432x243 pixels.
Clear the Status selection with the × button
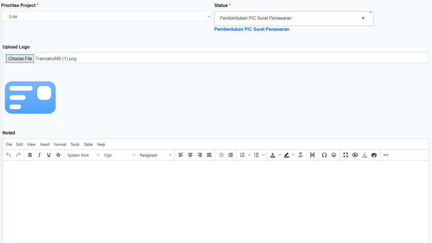coord(363,18)
